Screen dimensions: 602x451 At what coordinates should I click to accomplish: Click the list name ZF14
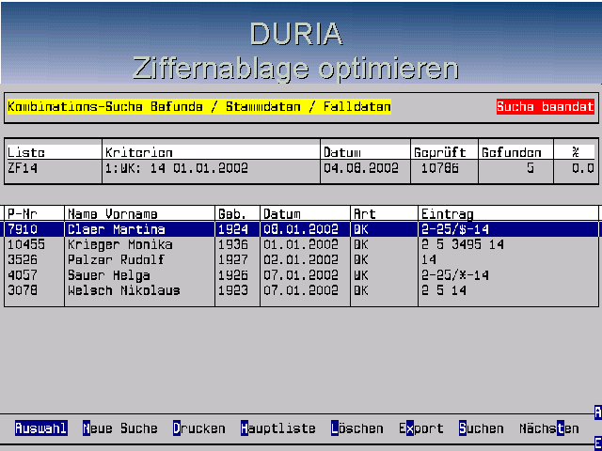23,168
